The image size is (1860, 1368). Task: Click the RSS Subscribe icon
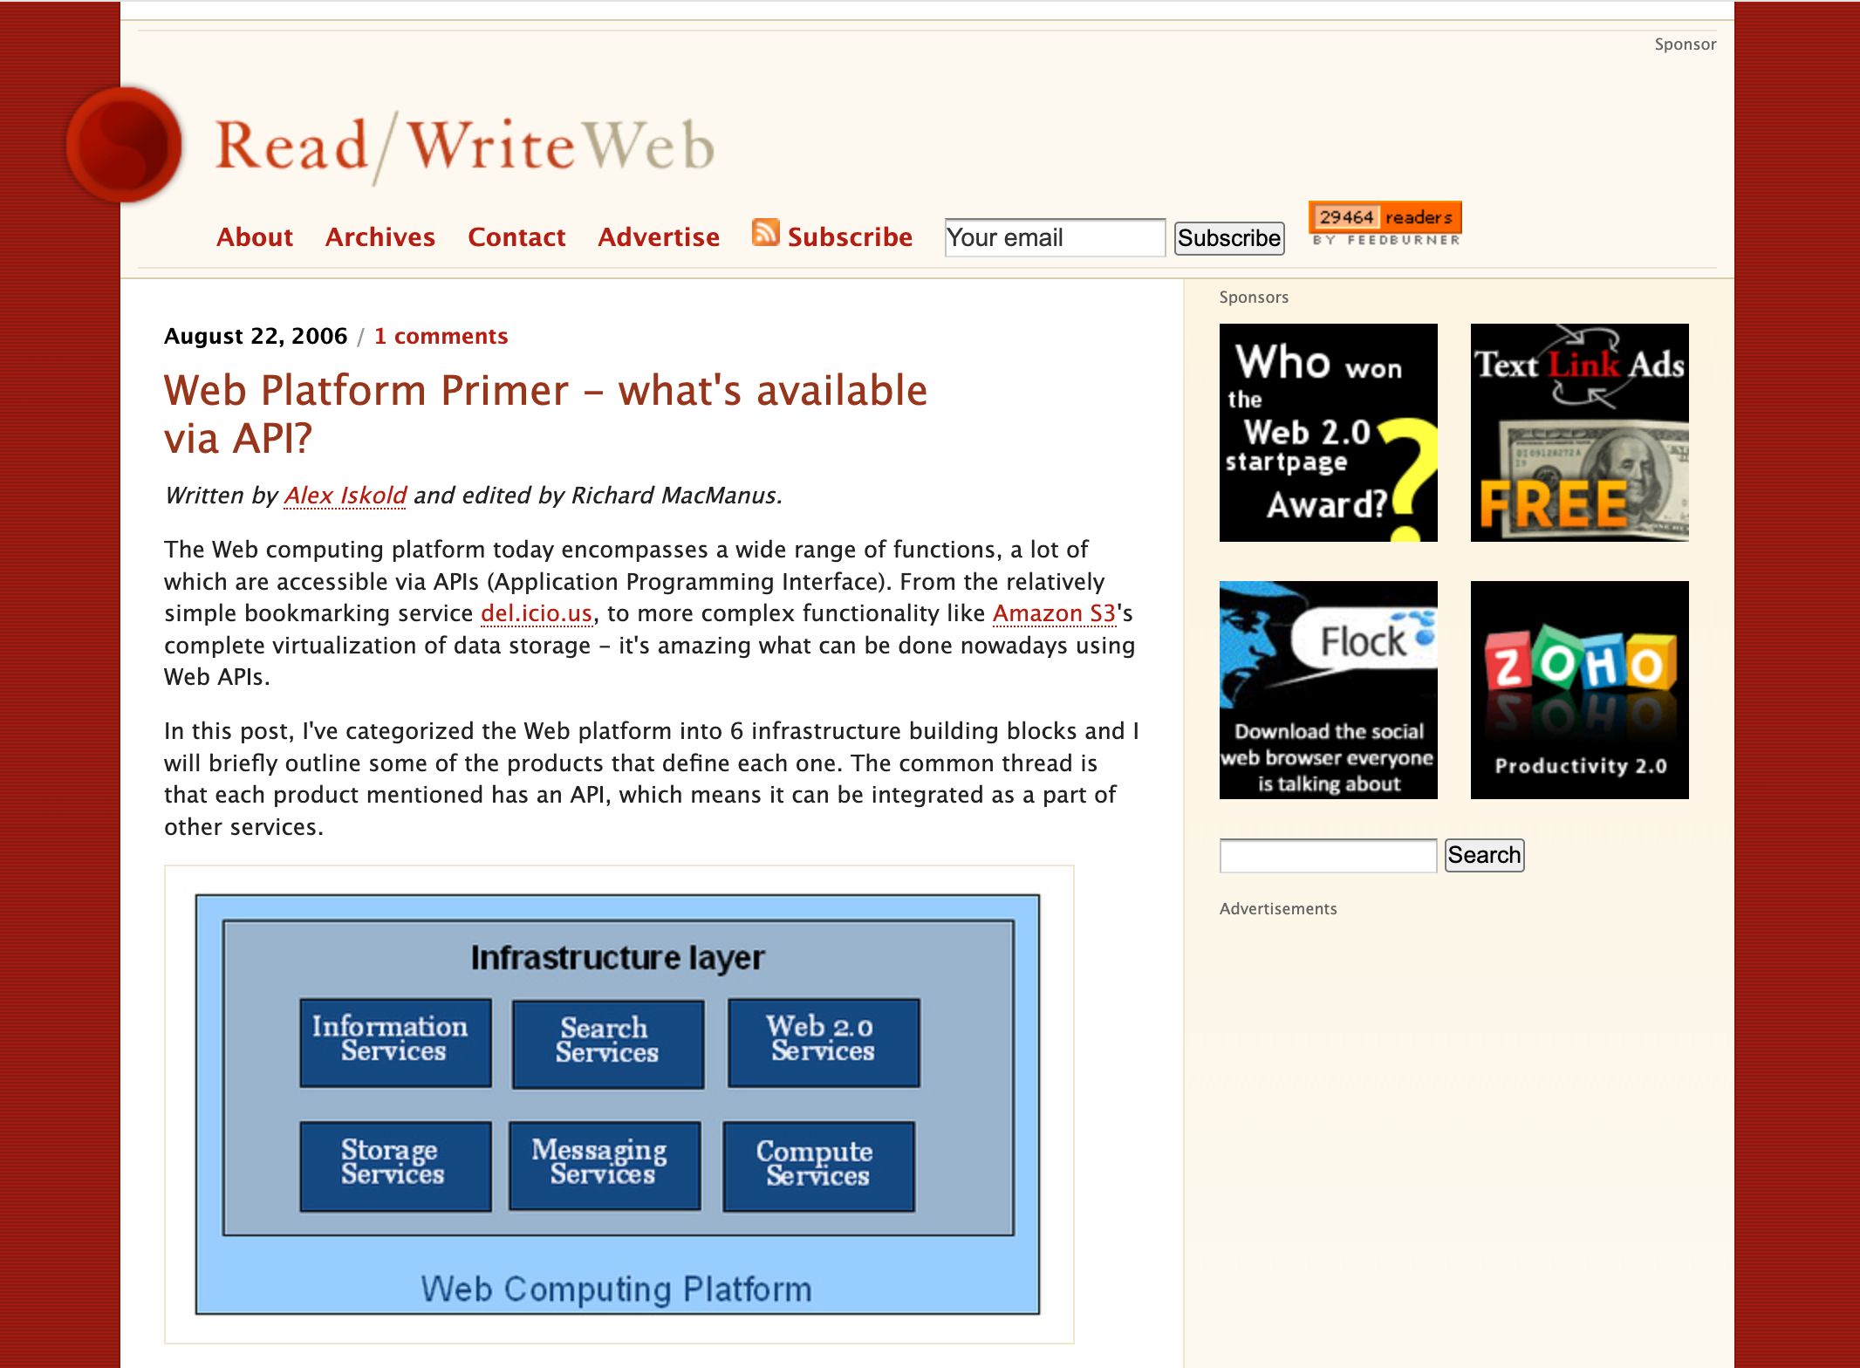tap(764, 236)
